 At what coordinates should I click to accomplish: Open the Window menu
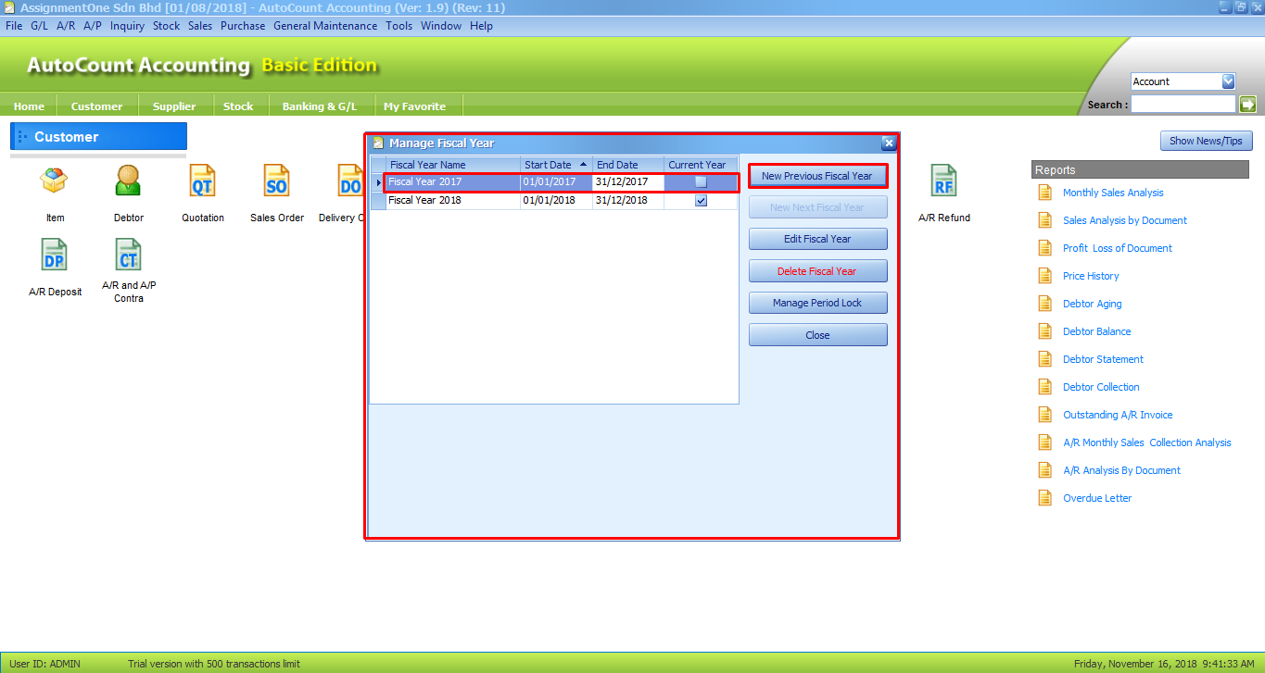click(441, 26)
